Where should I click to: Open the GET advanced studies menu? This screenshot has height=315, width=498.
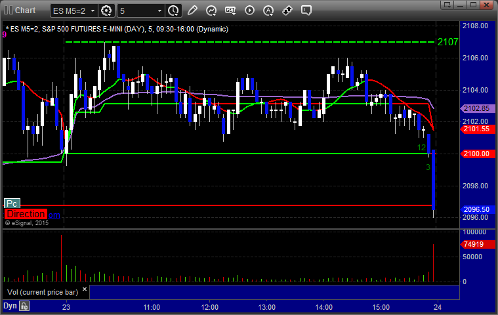(230, 10)
